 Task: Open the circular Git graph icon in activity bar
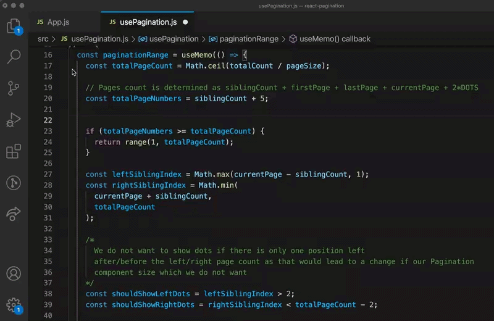(14, 183)
